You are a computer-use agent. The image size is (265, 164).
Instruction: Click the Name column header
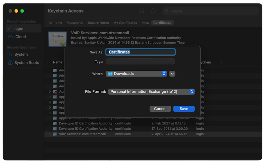click(x=58, y=62)
